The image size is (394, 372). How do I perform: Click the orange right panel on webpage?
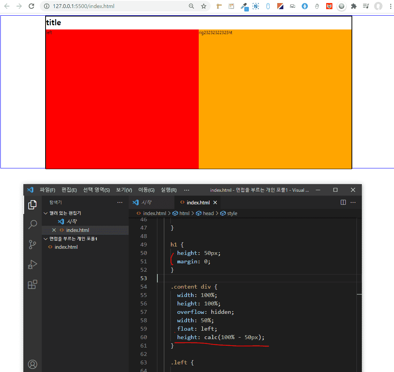click(x=275, y=99)
